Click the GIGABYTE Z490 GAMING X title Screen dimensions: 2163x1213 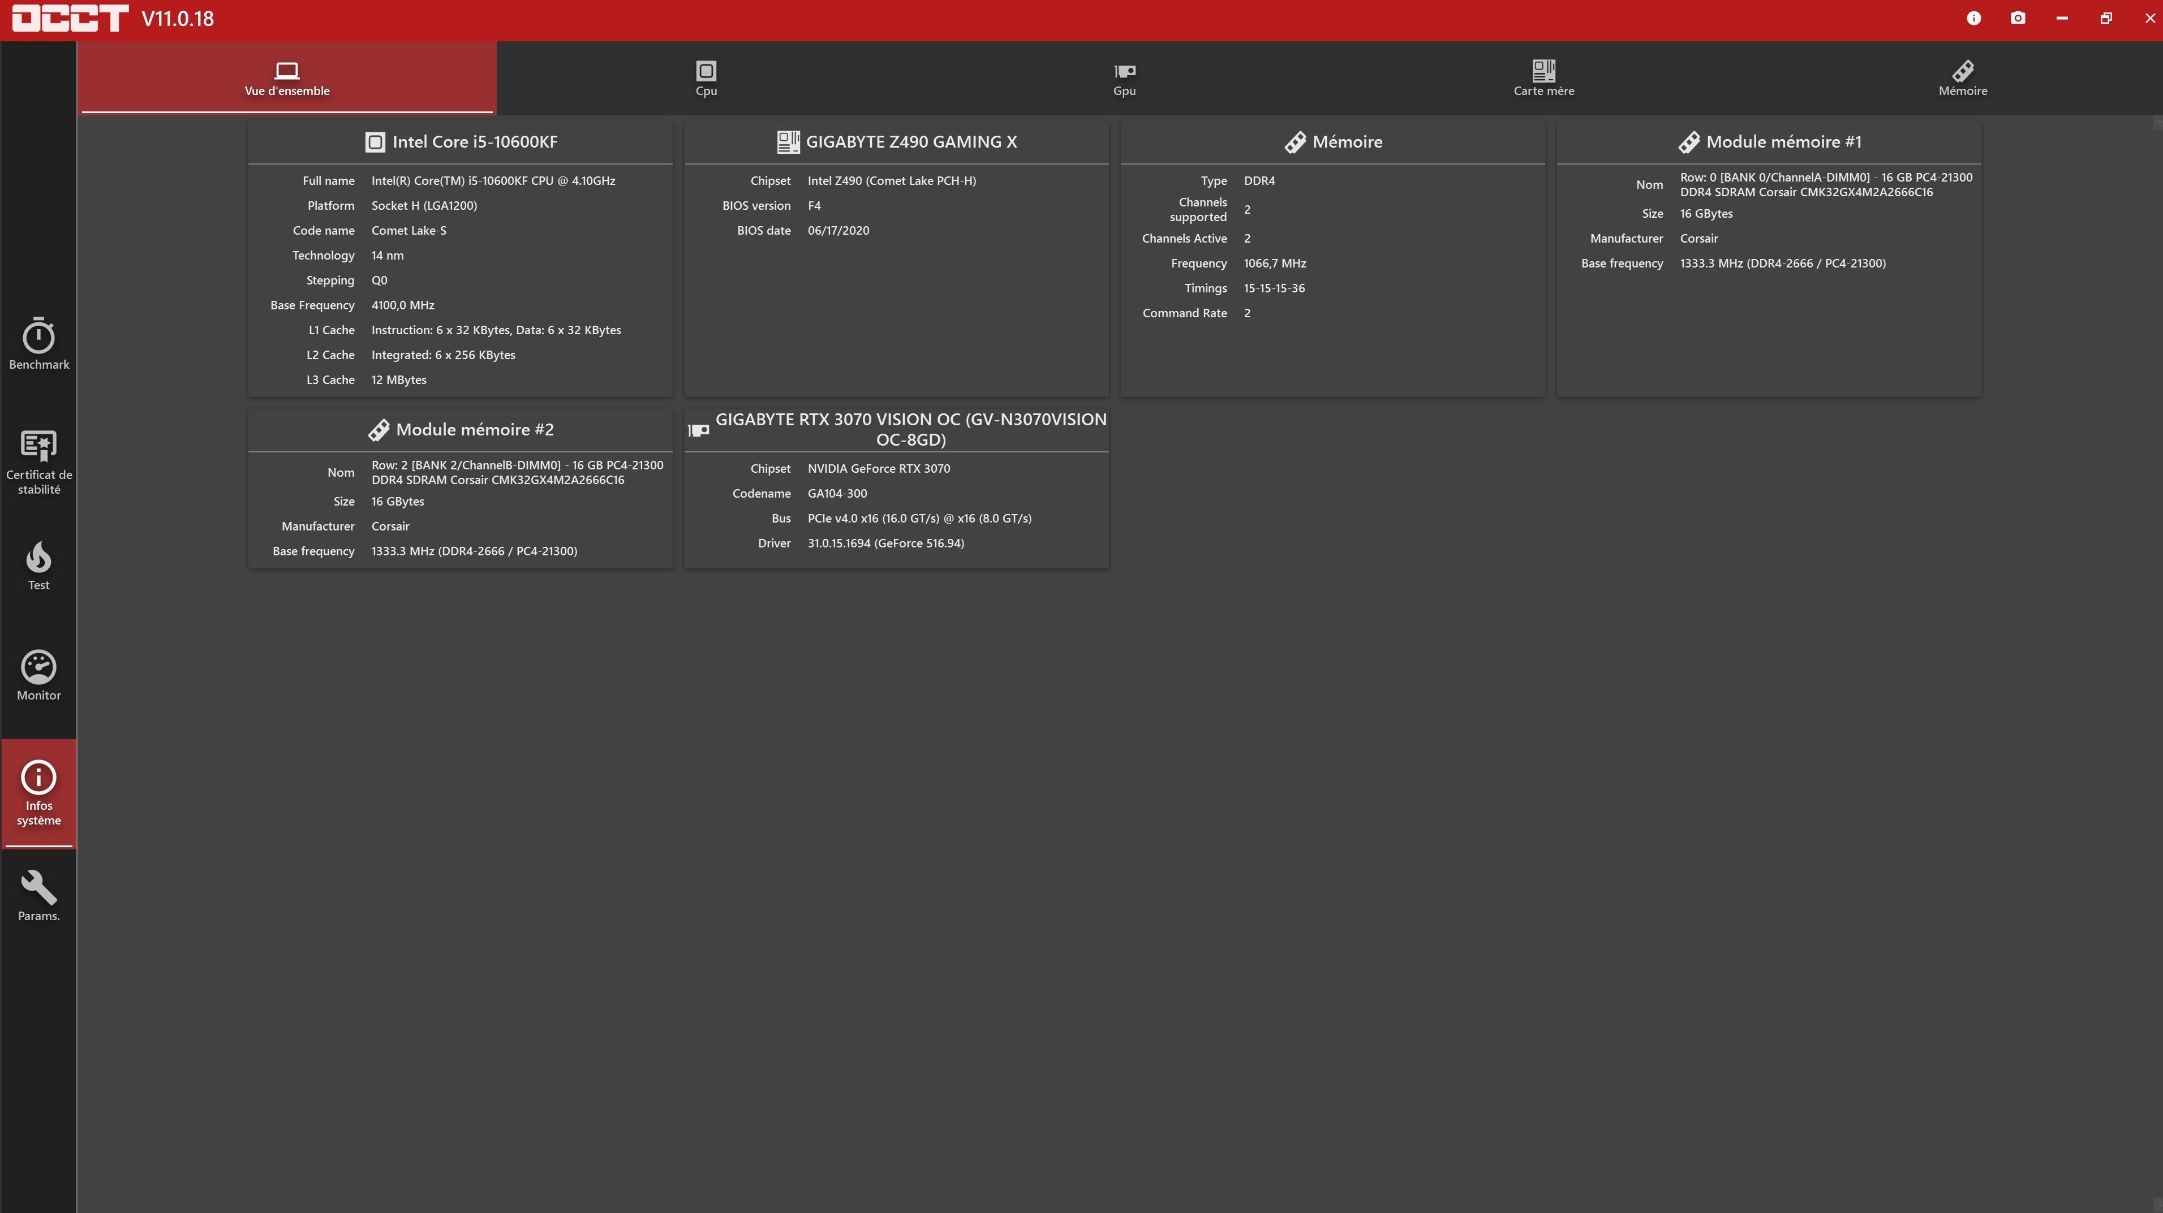coord(911,142)
